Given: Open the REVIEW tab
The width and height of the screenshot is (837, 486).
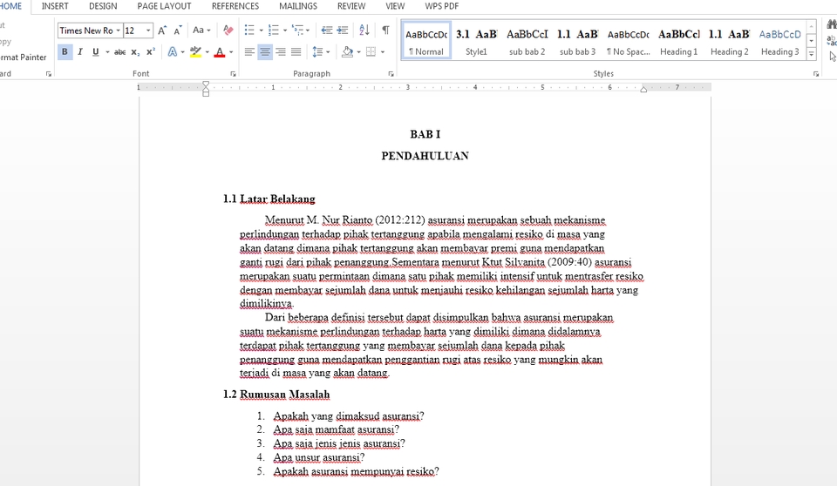Looking at the screenshot, I should 351,6.
